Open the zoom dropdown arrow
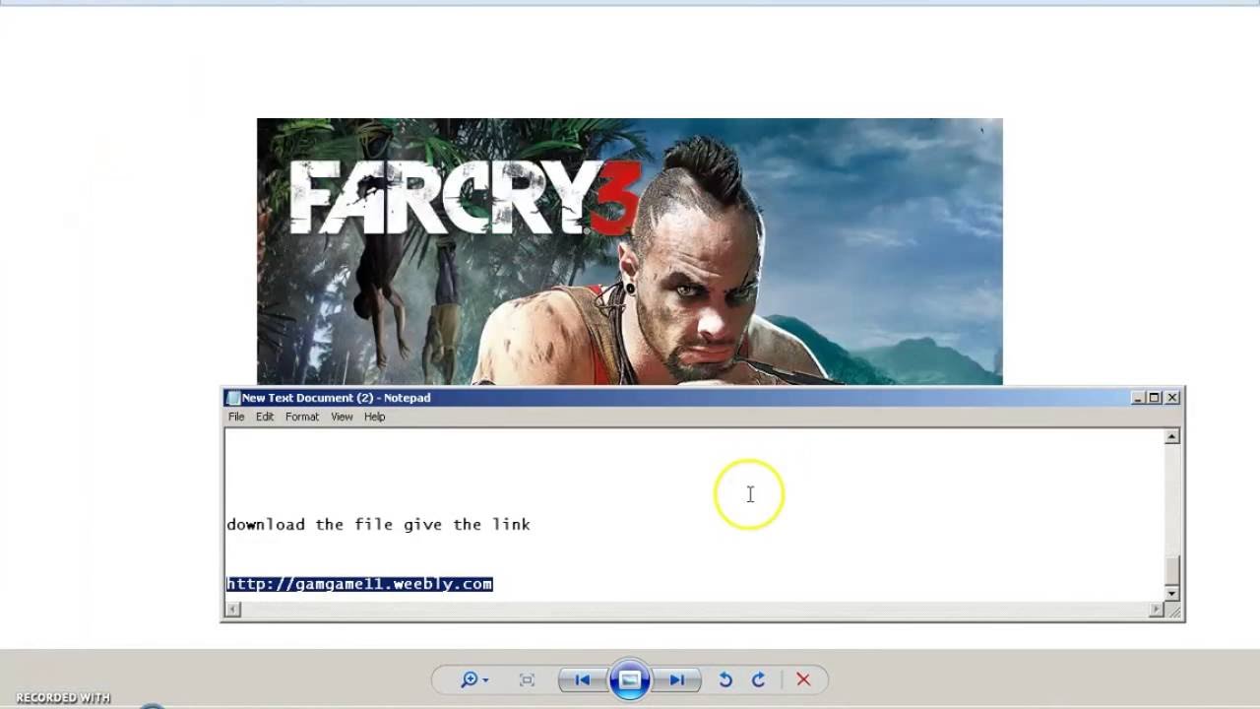The height and width of the screenshot is (709, 1260). [485, 680]
